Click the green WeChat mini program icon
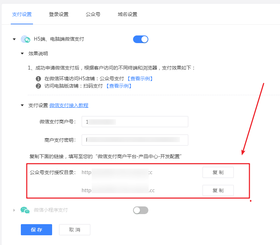This screenshot has width=280, height=245. click(25, 210)
